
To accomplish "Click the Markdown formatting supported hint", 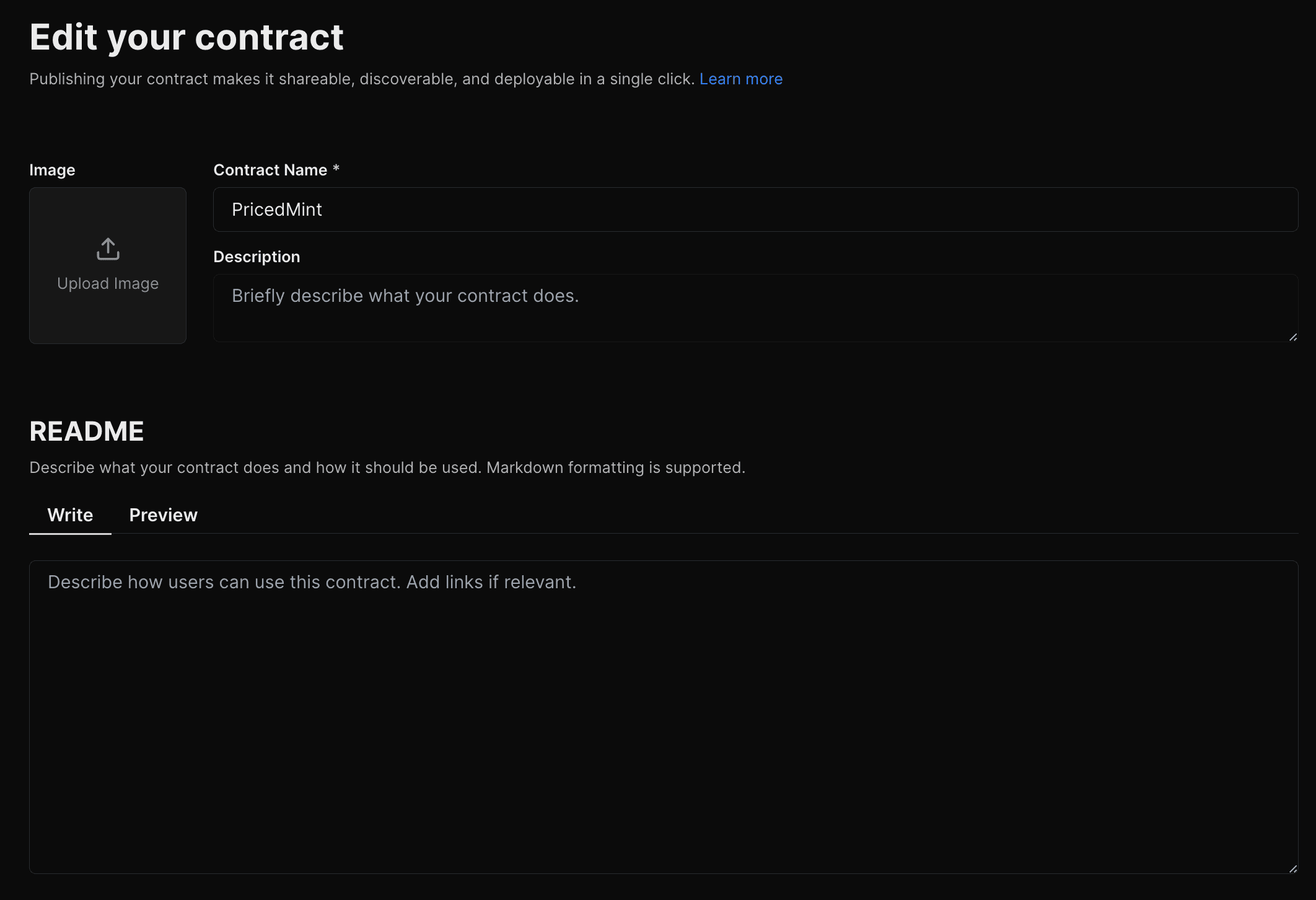I will [x=615, y=467].
